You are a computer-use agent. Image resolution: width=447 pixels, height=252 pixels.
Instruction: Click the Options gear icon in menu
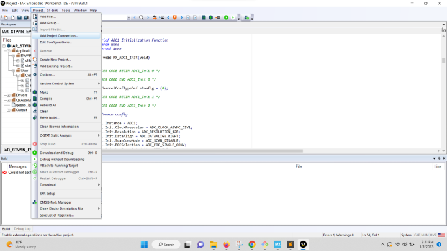point(35,74)
